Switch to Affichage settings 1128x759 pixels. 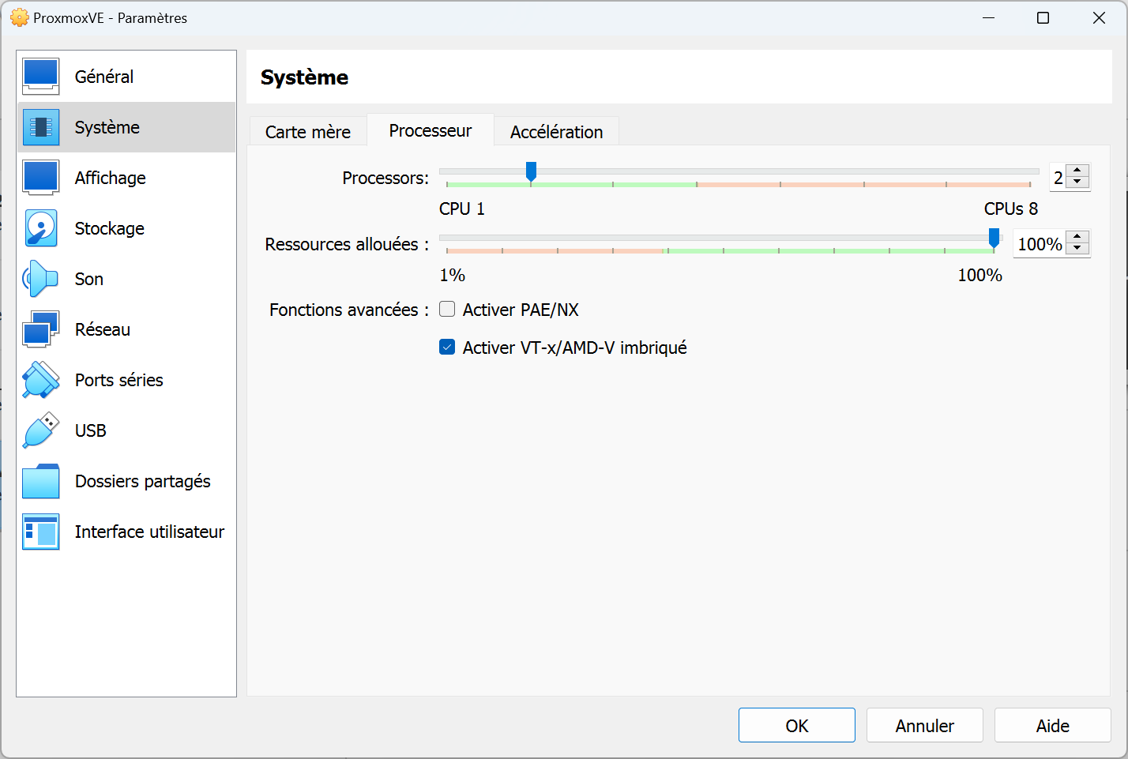pyautogui.click(x=110, y=177)
